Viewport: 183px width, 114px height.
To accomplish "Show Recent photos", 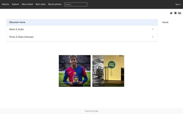I will tap(55, 4).
